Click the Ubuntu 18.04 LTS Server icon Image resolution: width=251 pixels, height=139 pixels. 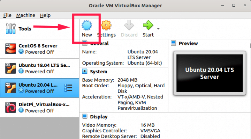coord(10,68)
